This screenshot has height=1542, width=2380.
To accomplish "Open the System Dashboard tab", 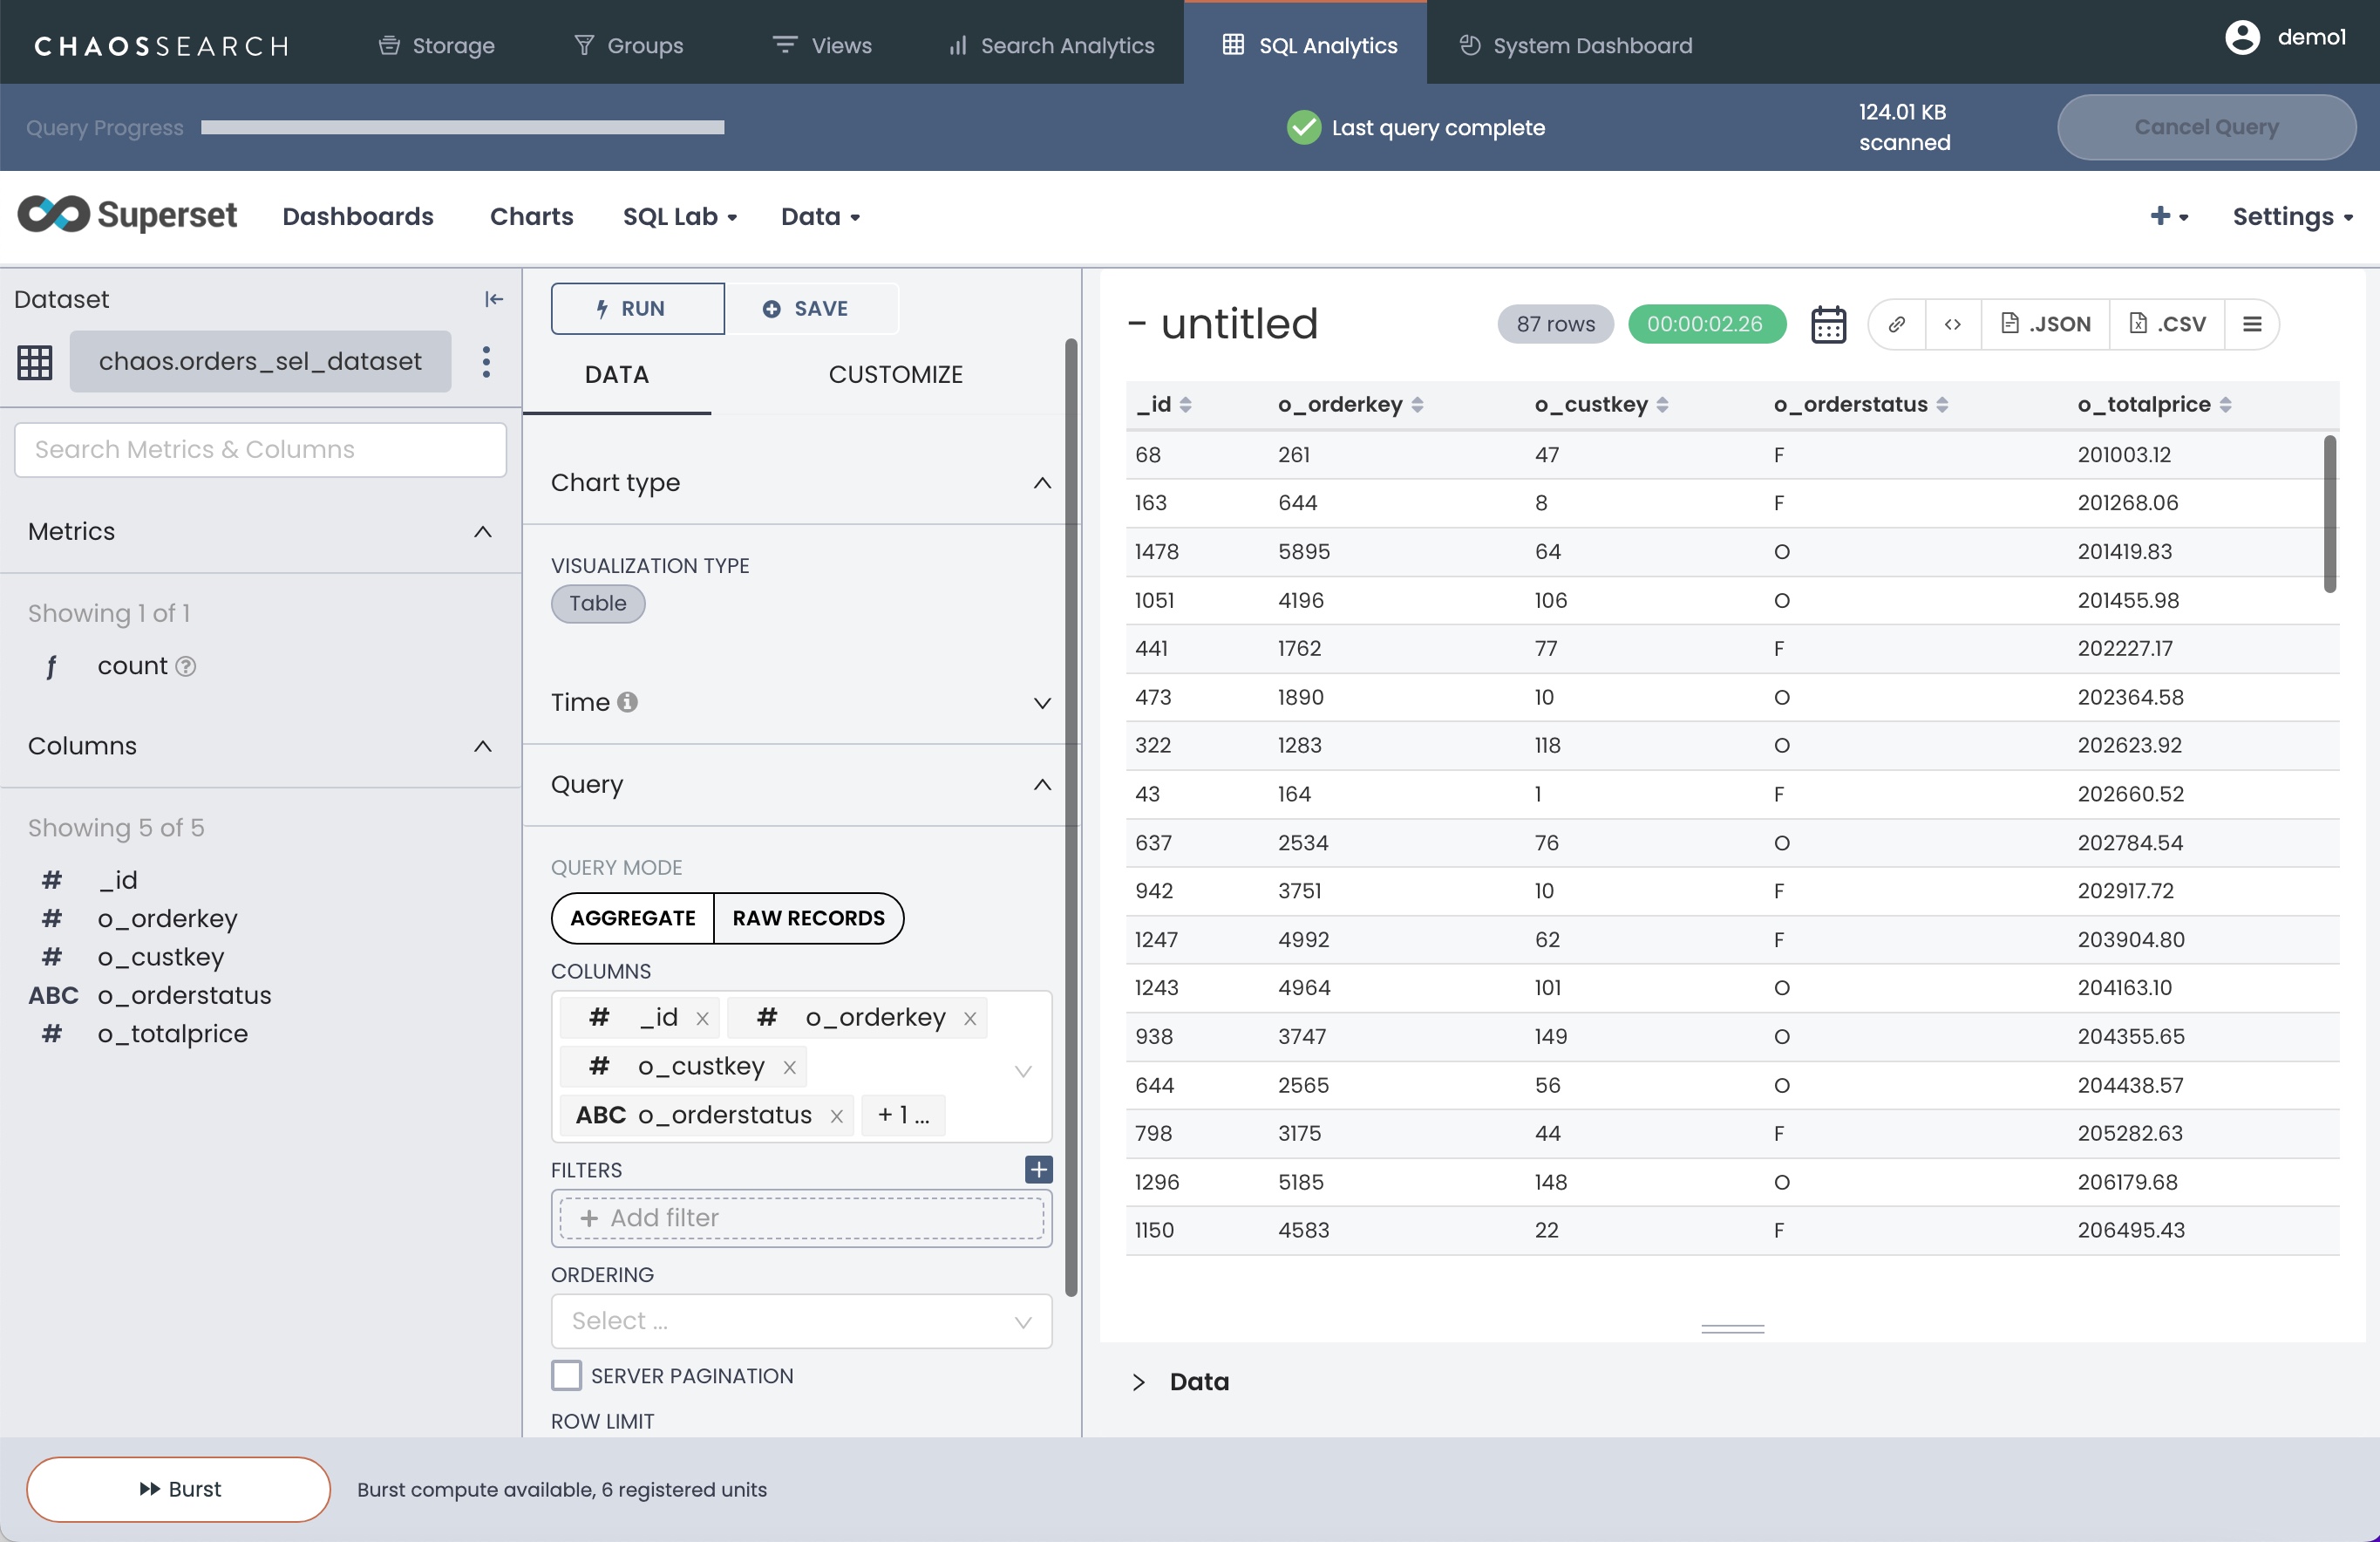I will (1576, 45).
